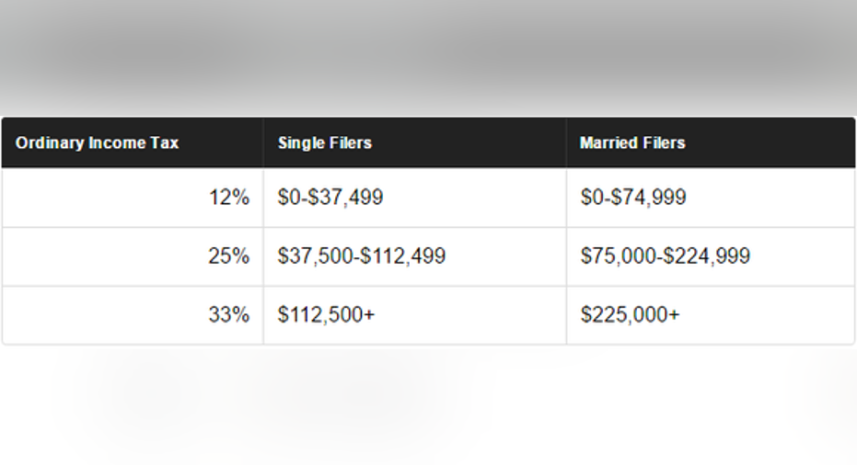Click the $225,000+ married filers cell
Screen dimensions: 857x465
[x=631, y=314]
